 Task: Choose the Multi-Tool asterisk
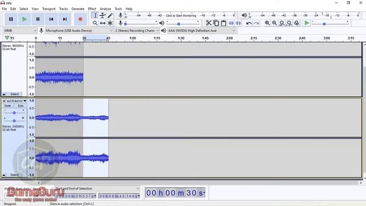(110, 23)
